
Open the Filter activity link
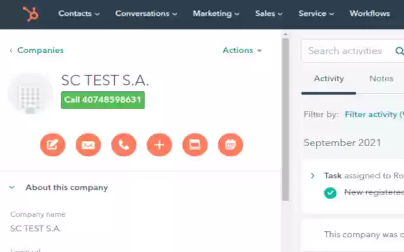tap(374, 114)
